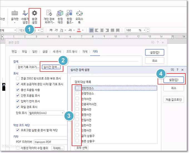This screenshot has width=189, height=153.
Task: Toggle 일한사전 checkbox
Action: (77, 125)
